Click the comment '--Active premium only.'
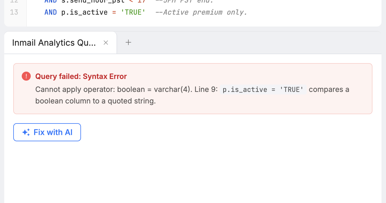The height and width of the screenshot is (203, 386). tap(201, 12)
